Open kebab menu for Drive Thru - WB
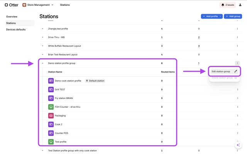This screenshot has height=154, width=247. [x=237, y=37]
